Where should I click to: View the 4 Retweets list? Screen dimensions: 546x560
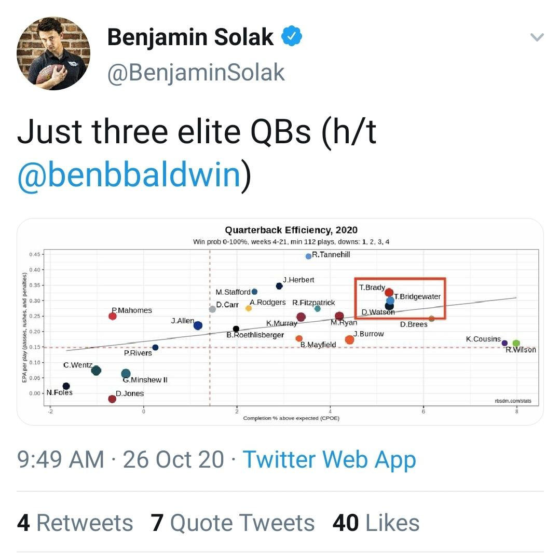click(75, 523)
